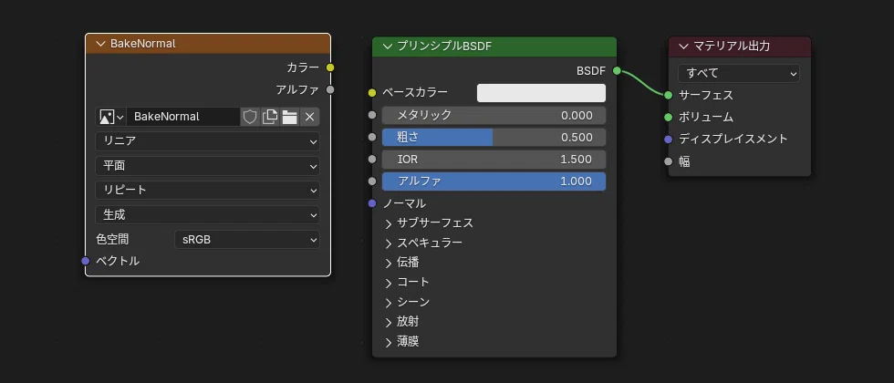This screenshot has width=894, height=383.
Task: Select the マテリアル出力 node title
Action: (x=732, y=47)
